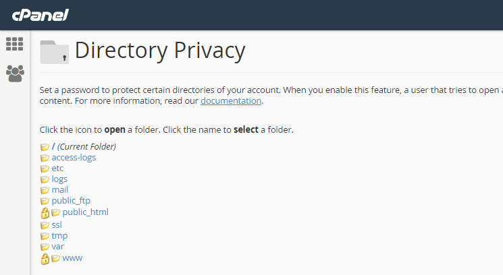Open the cPanel home grid icon
503x275 pixels.
[14, 44]
